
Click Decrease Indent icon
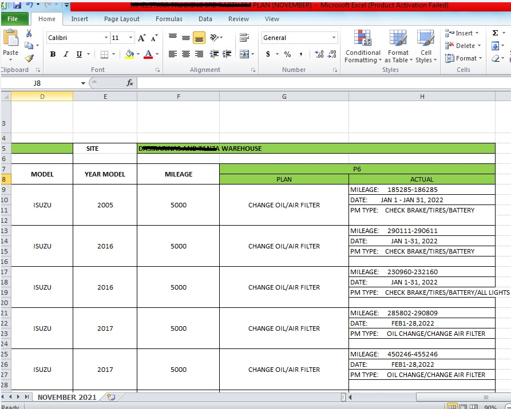[214, 54]
